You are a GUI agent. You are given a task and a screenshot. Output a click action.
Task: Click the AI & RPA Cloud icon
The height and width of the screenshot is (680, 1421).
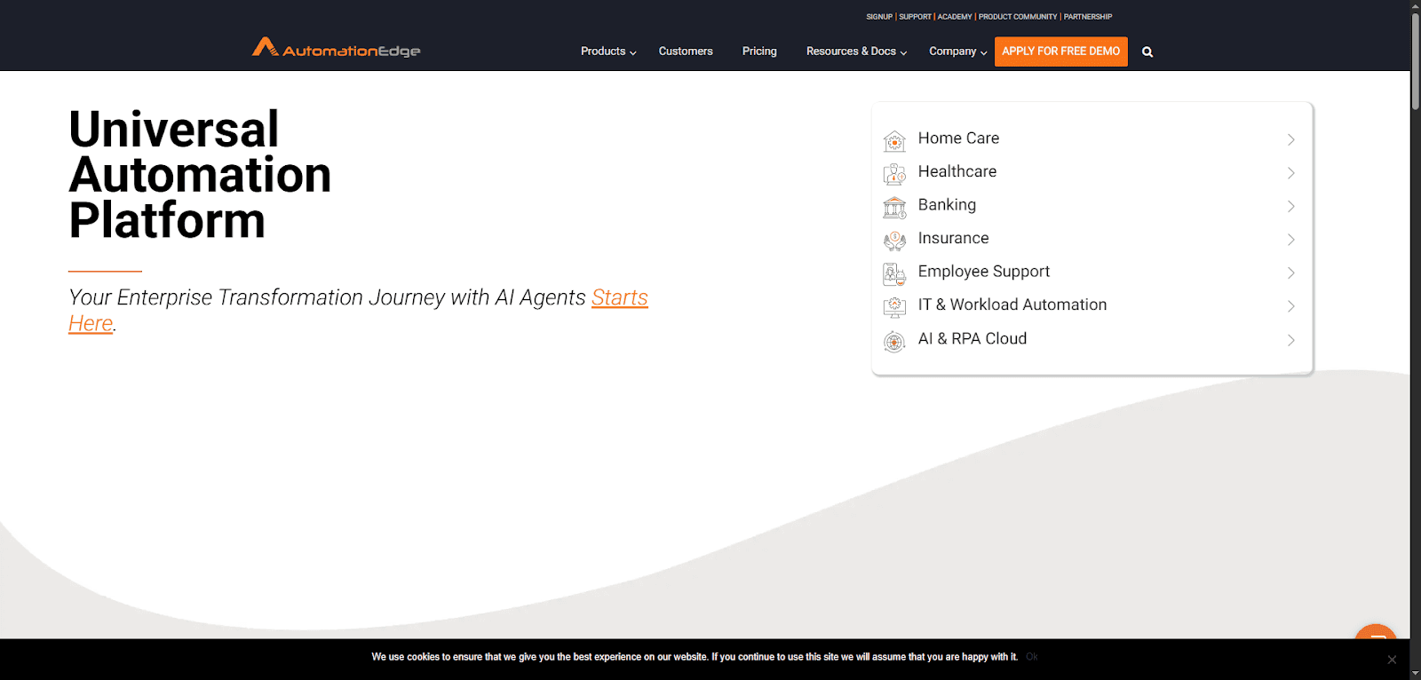point(894,341)
